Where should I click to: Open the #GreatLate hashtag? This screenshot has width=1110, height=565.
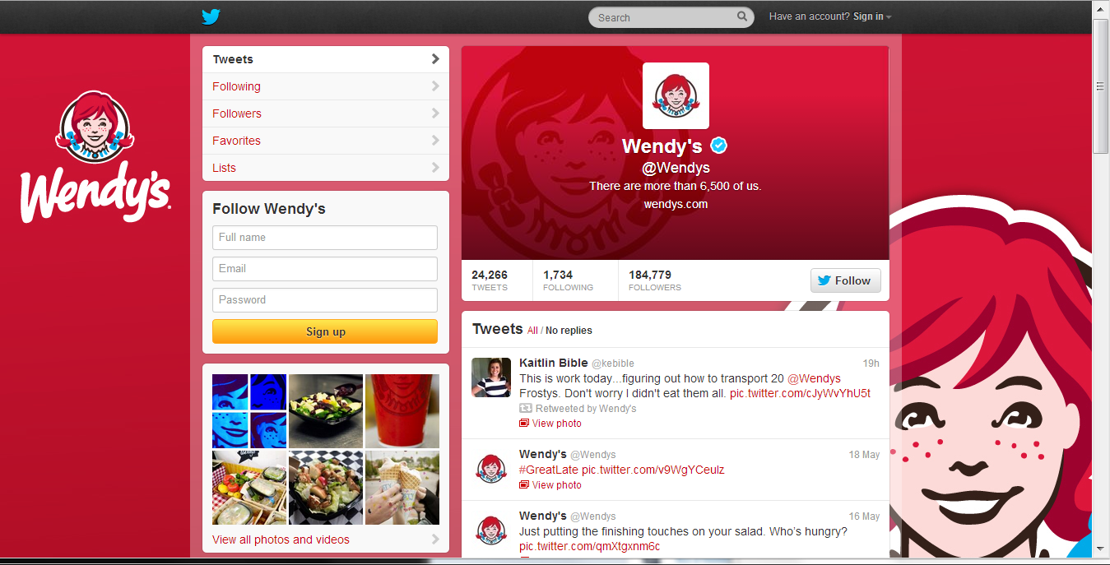549,470
